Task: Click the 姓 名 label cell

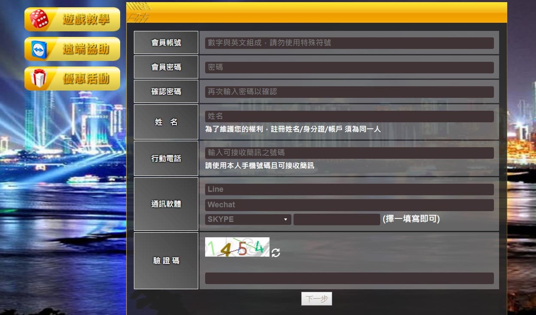Action: click(x=166, y=122)
